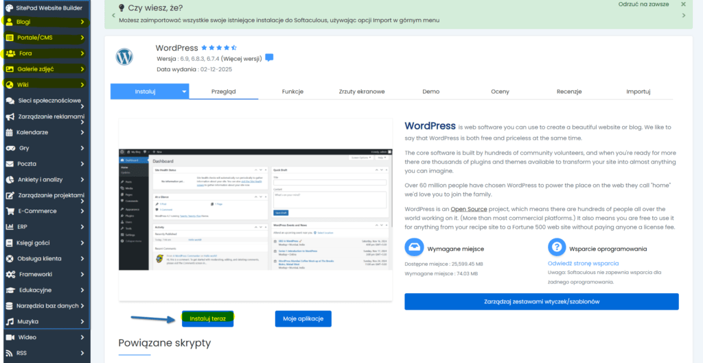The width and height of the screenshot is (703, 363).
Task: Click the SitePad Website Builder palette icon
Action: (x=10, y=8)
